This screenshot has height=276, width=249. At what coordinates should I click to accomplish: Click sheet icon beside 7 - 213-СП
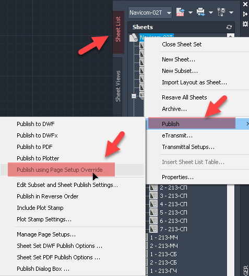click(x=153, y=229)
